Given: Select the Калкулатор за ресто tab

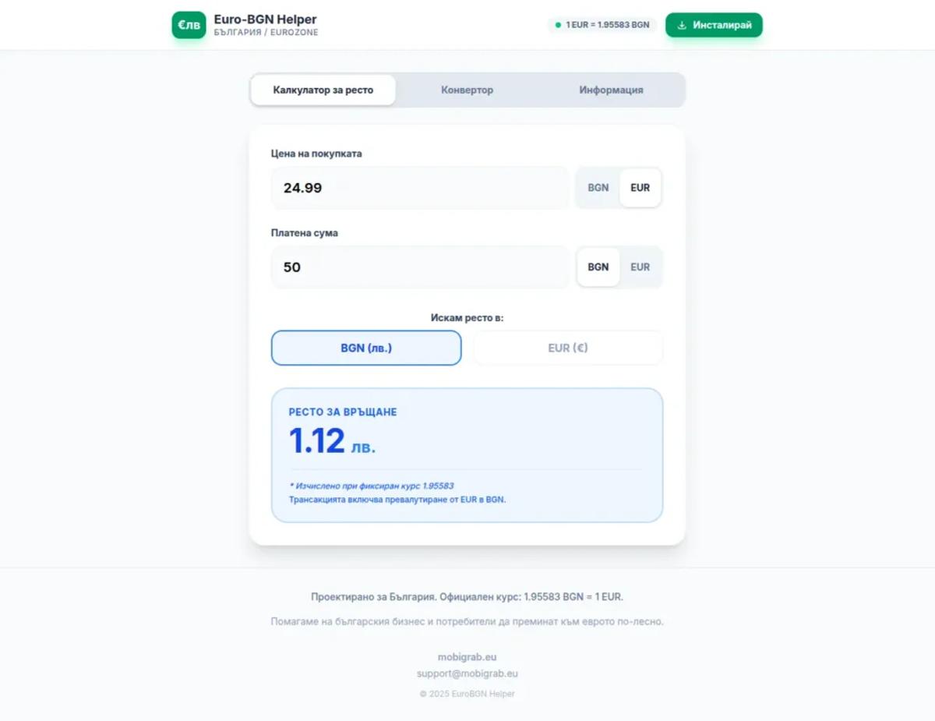Looking at the screenshot, I should (x=323, y=90).
